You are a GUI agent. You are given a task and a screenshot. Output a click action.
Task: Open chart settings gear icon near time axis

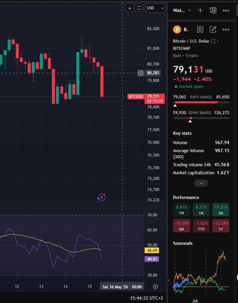(155, 287)
